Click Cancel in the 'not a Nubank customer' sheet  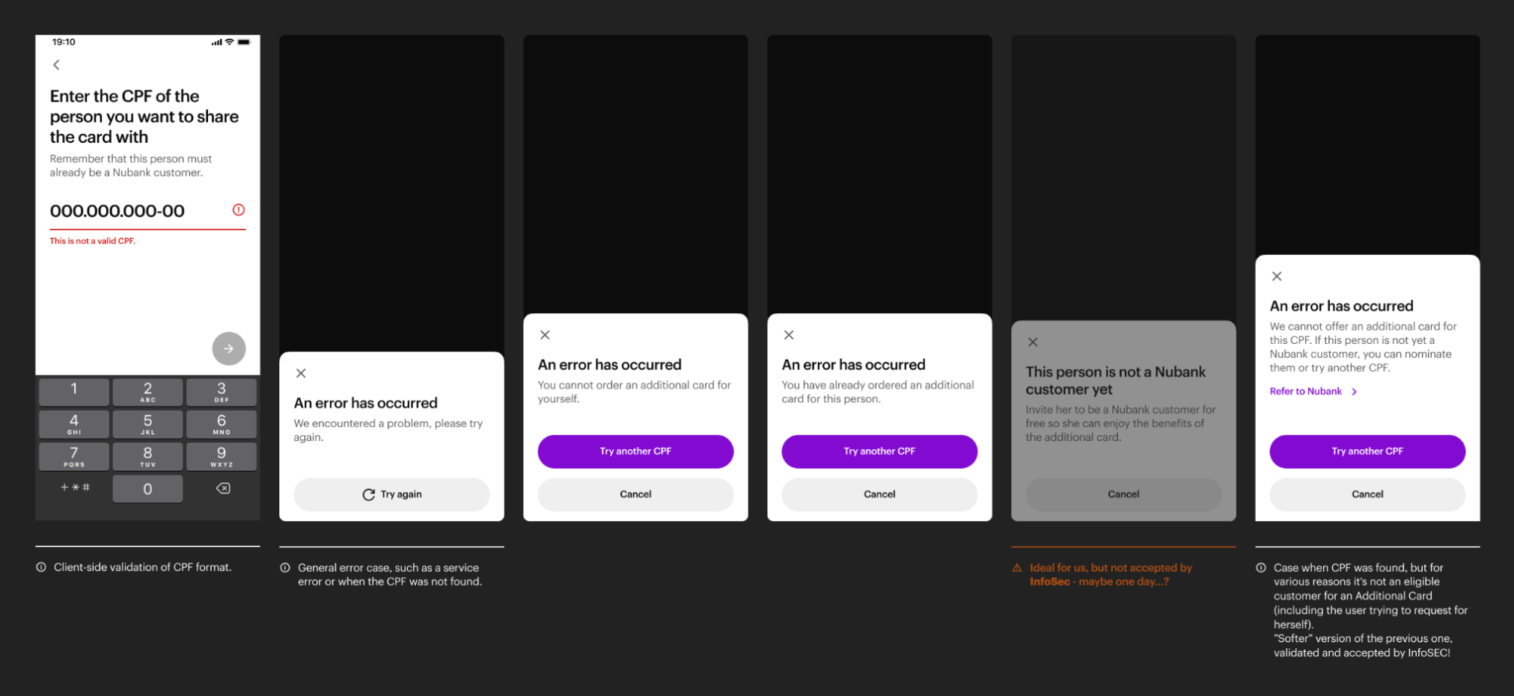[1123, 494]
